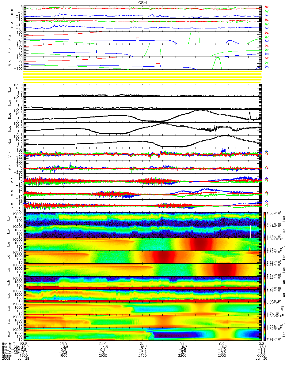Click the 2000 time tick label

pos(103,356)
